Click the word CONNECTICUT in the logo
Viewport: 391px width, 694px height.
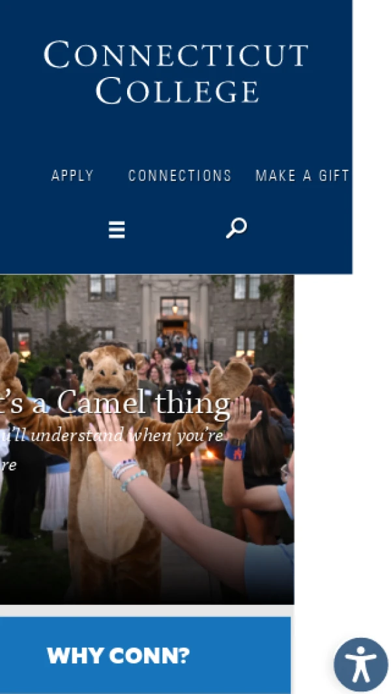point(176,54)
